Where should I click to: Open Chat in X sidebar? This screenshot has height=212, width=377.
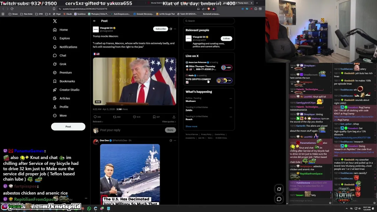pyautogui.click(x=59, y=55)
